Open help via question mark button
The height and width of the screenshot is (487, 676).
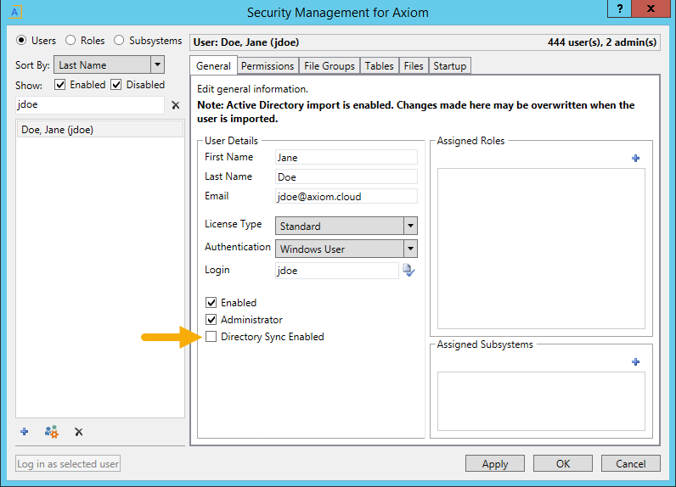pyautogui.click(x=619, y=8)
